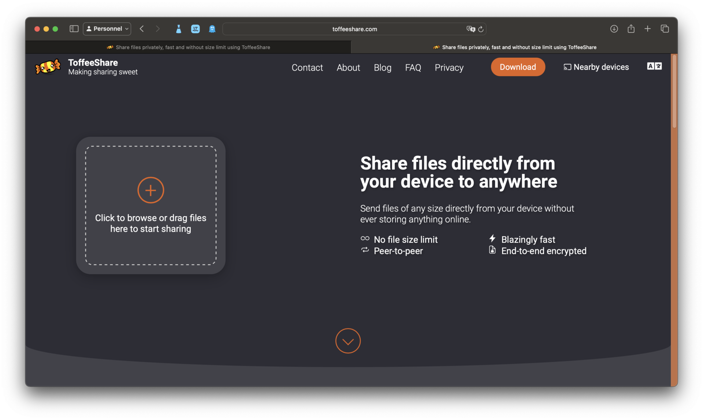Click the encrypted file lock icon
Viewport: 703px width, 420px height.
pyautogui.click(x=492, y=250)
